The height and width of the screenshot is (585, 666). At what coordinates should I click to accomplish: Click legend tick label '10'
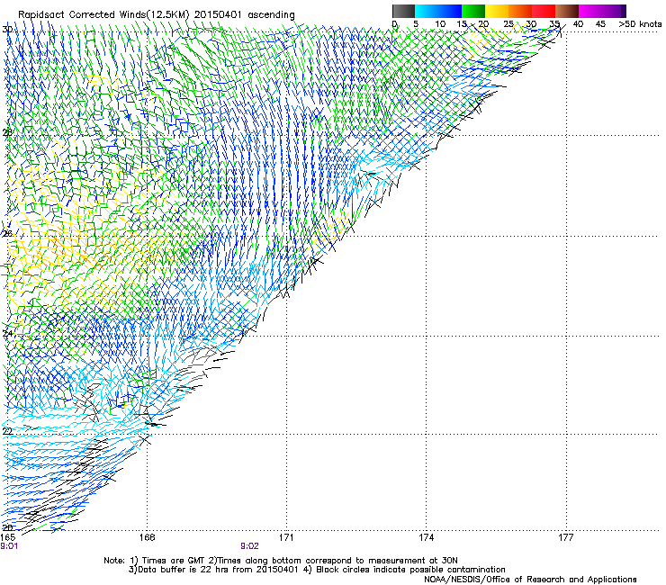(440, 23)
